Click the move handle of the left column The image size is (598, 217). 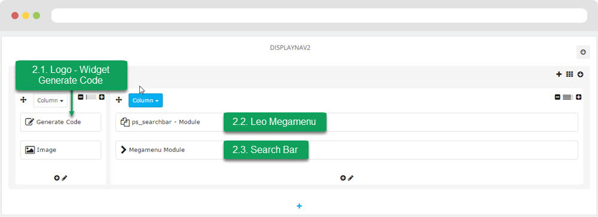coord(23,100)
